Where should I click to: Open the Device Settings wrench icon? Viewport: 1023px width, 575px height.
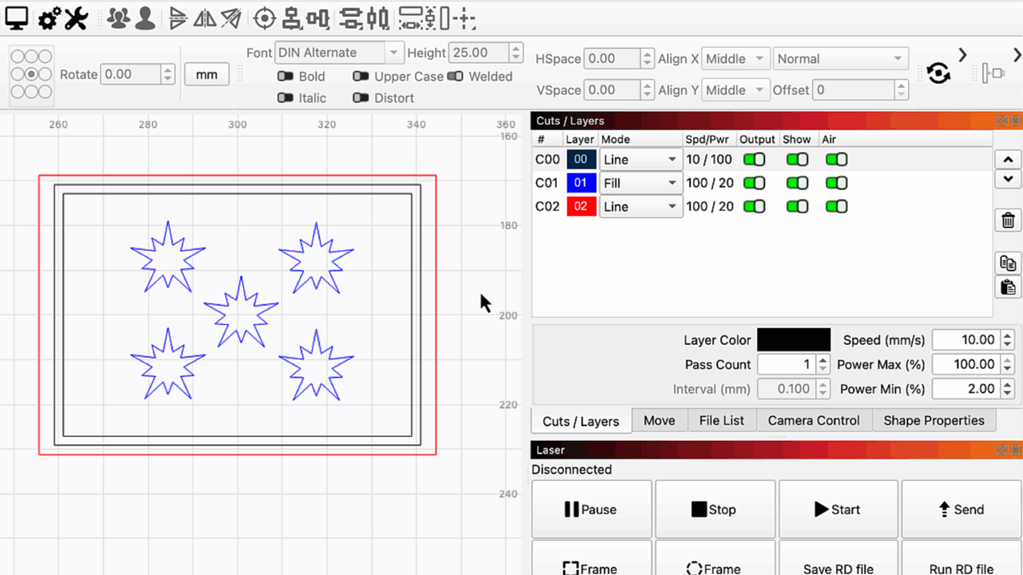click(76, 18)
